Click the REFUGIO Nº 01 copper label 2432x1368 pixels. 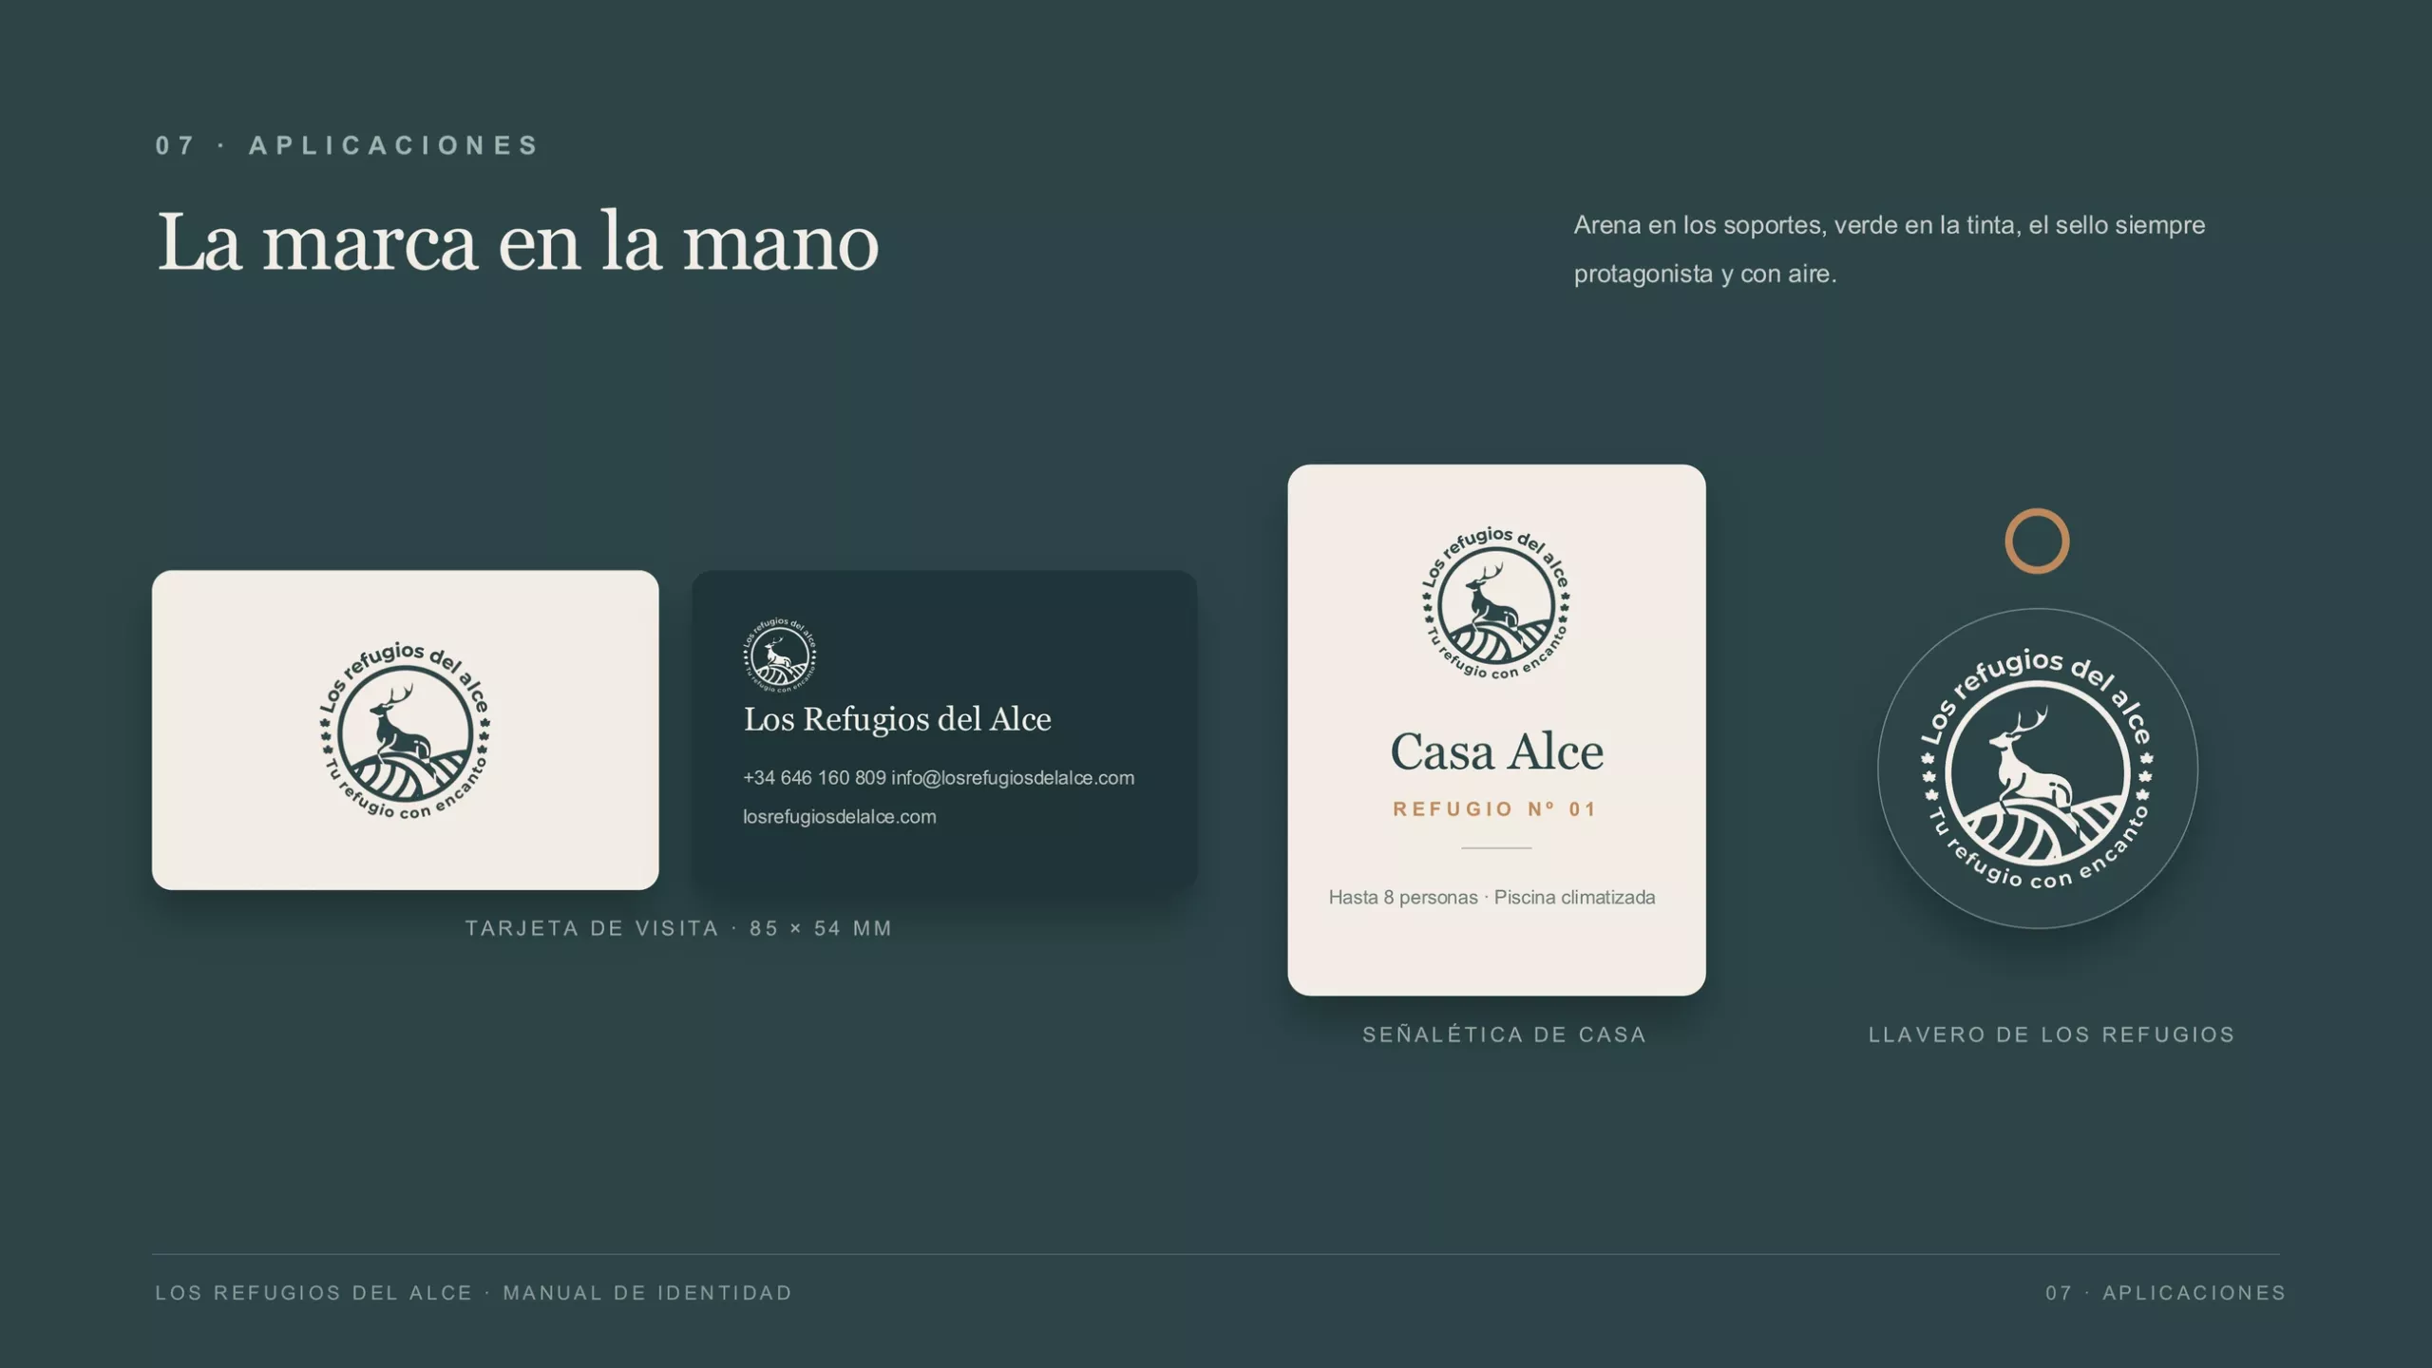pos(1496,809)
